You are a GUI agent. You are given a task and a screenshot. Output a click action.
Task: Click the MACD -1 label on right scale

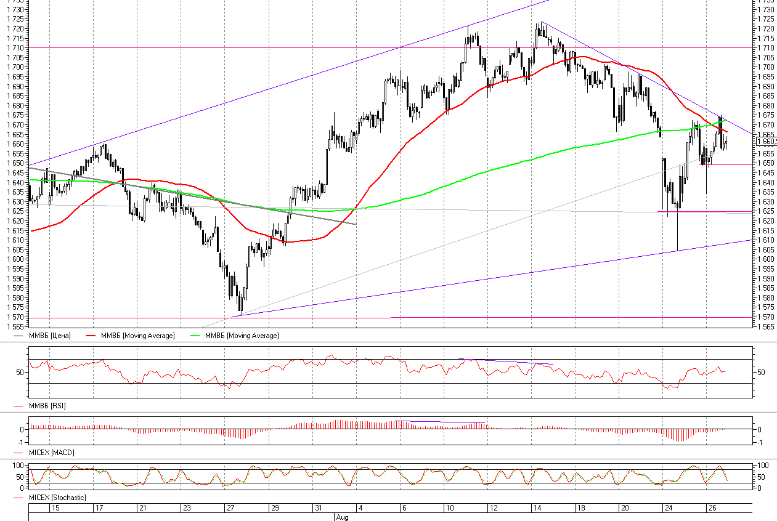762,442
